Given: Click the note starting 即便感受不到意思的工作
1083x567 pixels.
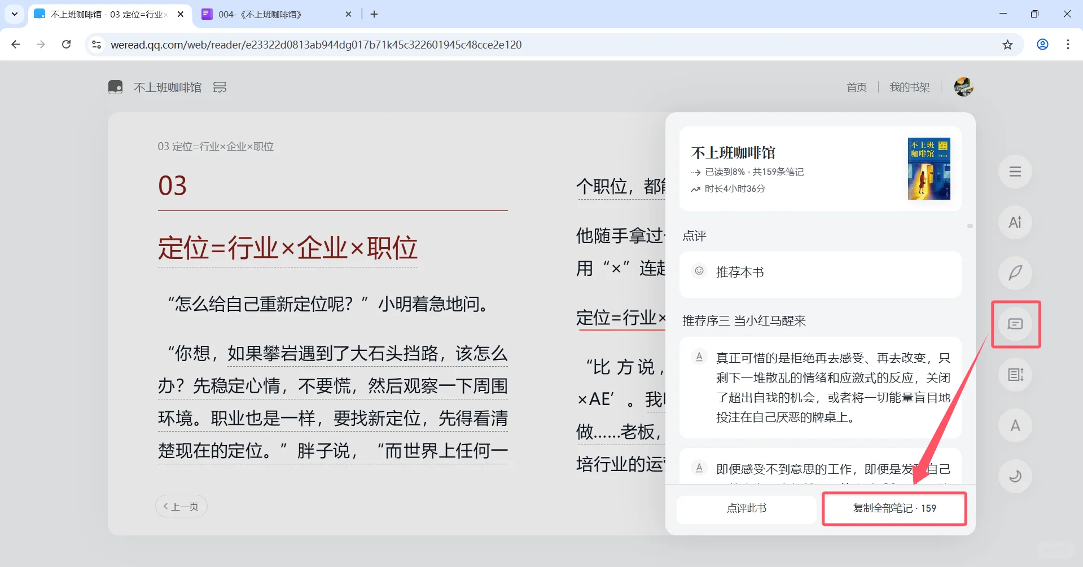Looking at the screenshot, I should click(x=820, y=466).
